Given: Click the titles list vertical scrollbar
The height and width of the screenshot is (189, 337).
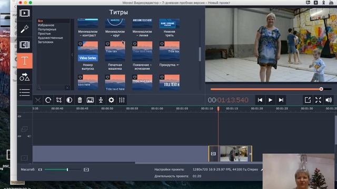Looking at the screenshot, I should 200,54.
